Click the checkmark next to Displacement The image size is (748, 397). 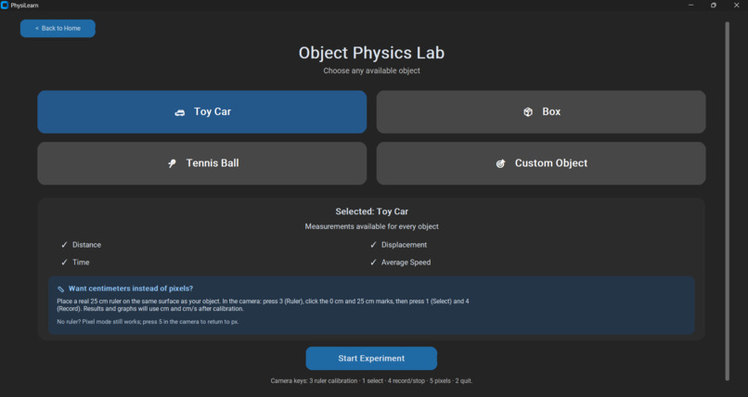(373, 245)
